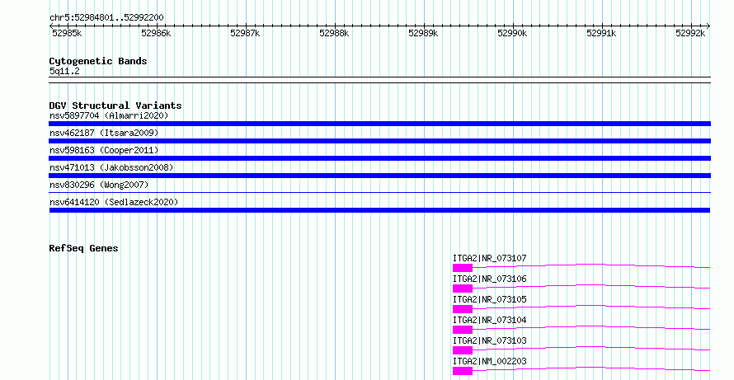Click the thin blue line under nsv830296
Image resolution: width=734 pixels, height=380 pixels.
click(379, 192)
